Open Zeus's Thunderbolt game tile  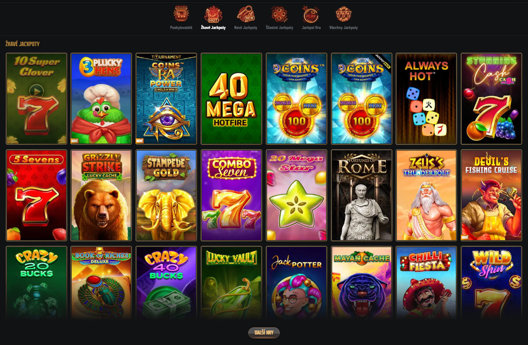coord(426,195)
